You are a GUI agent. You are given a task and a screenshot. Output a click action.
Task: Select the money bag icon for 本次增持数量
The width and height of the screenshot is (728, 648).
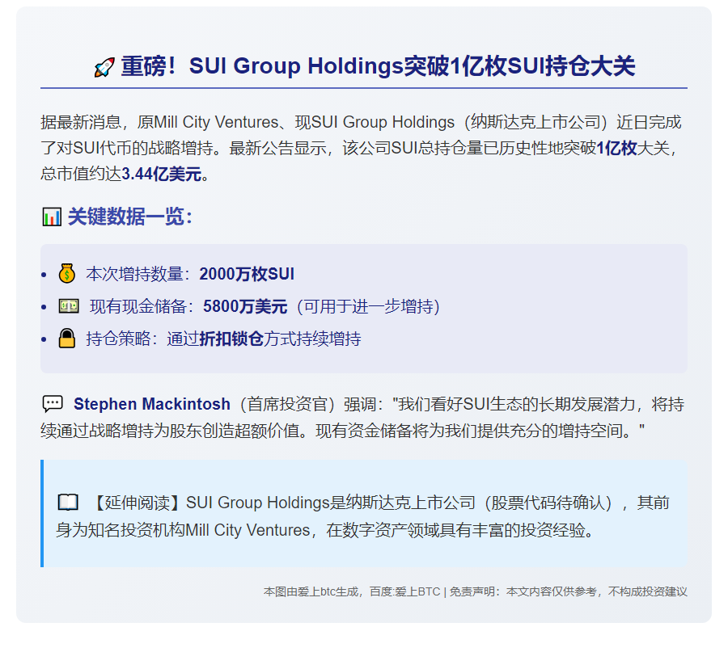click(x=67, y=274)
